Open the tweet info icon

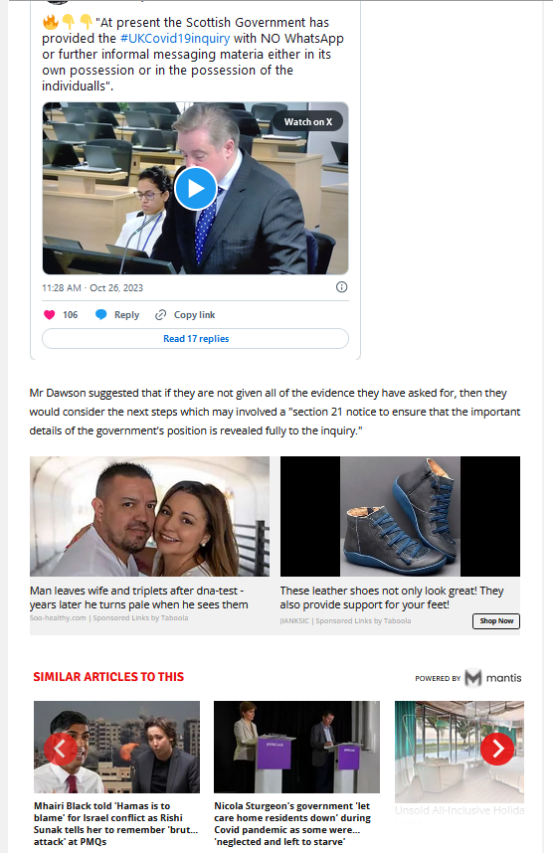[x=341, y=287]
